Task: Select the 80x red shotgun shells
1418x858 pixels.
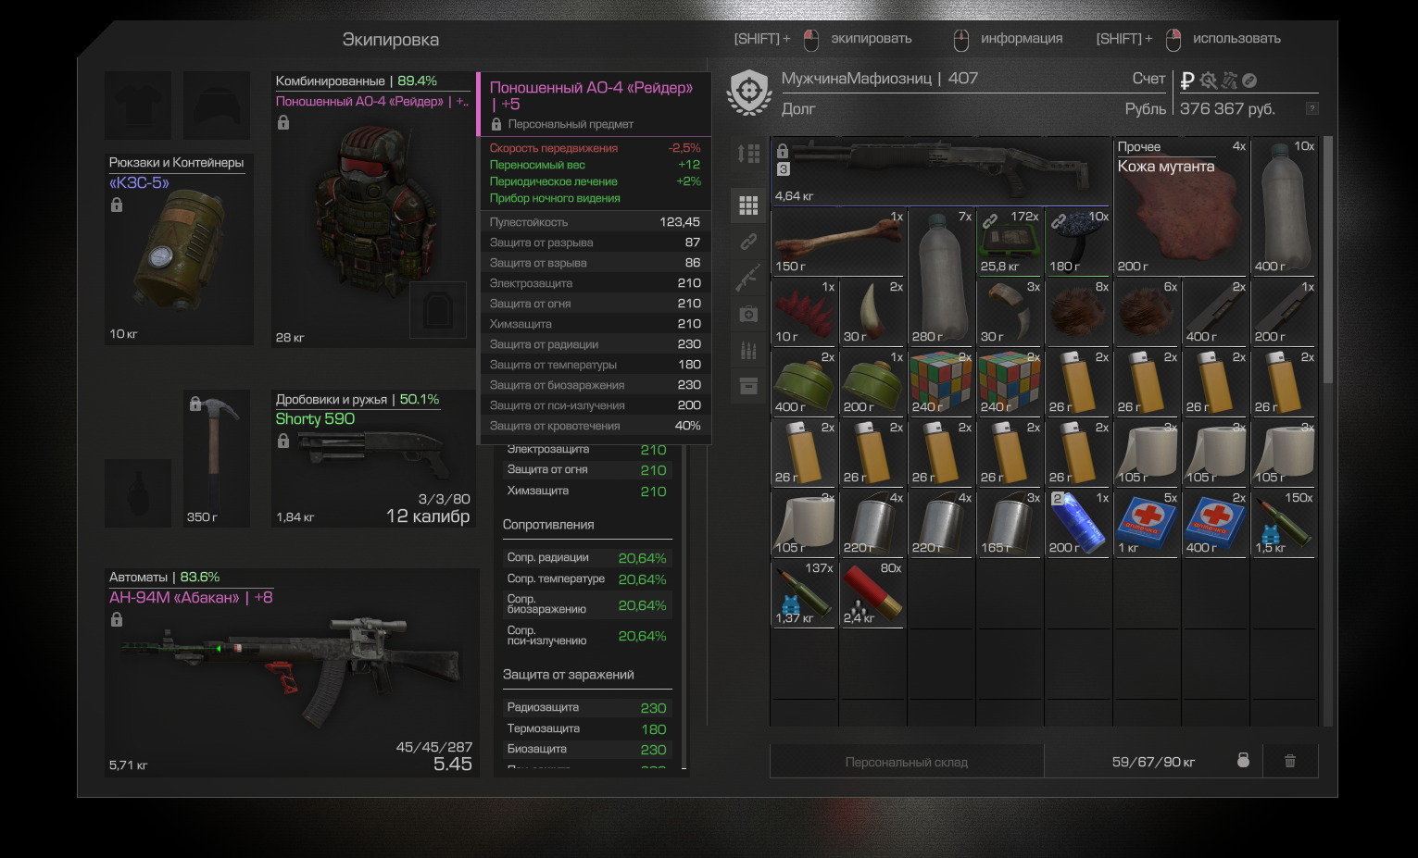Action: coord(872,593)
